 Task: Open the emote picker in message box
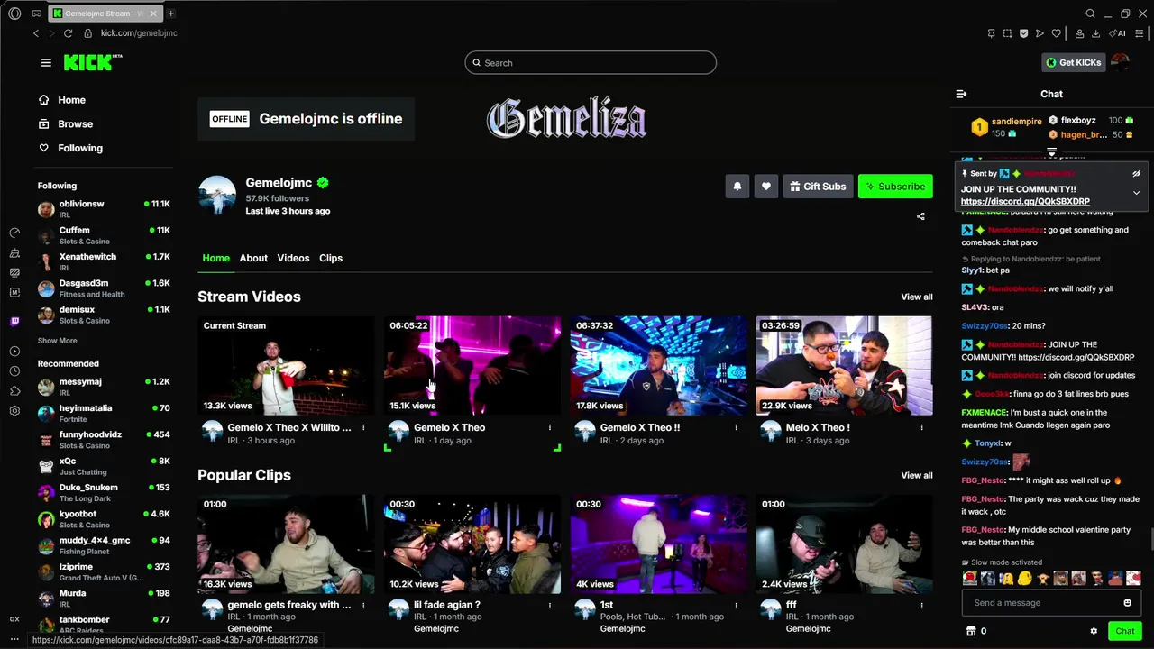[1127, 603]
